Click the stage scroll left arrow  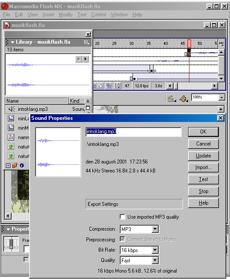(x=8, y=216)
